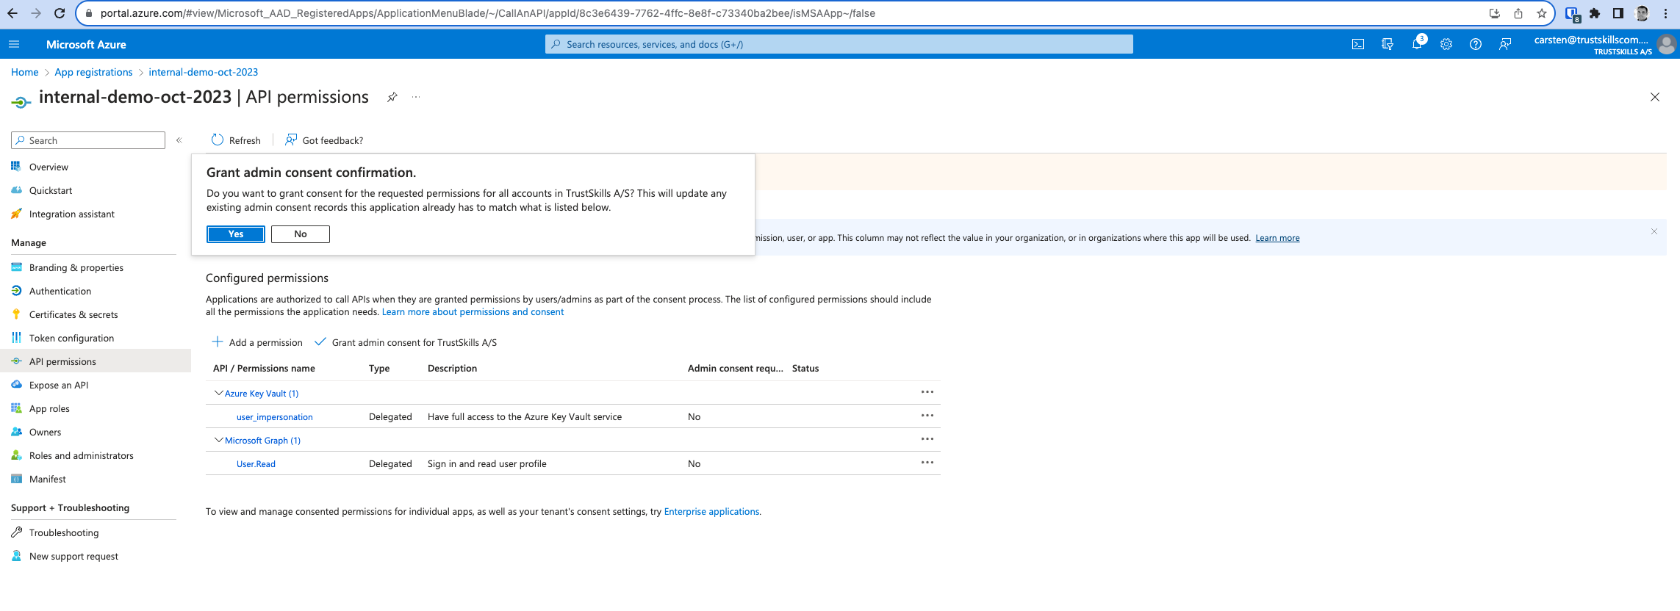Open internal-demo-oct-2023 breadcrumb link
1680x611 pixels.
[204, 72]
